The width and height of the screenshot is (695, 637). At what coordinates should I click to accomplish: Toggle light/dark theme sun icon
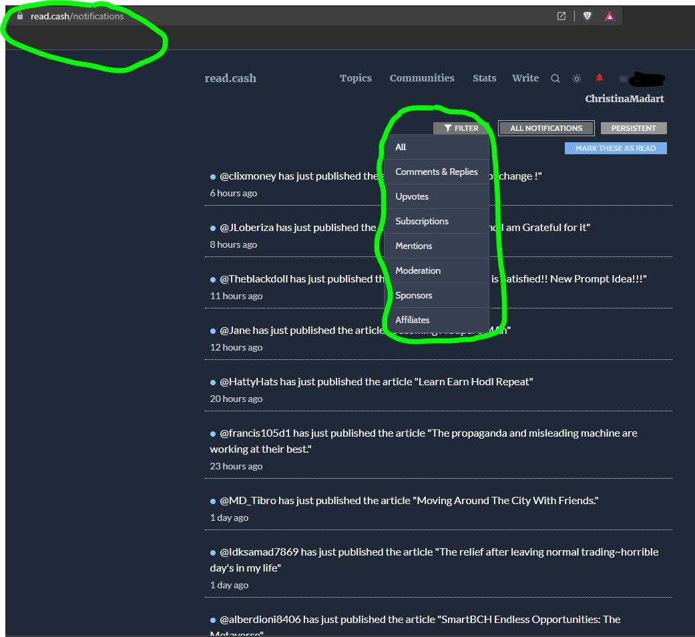point(577,79)
